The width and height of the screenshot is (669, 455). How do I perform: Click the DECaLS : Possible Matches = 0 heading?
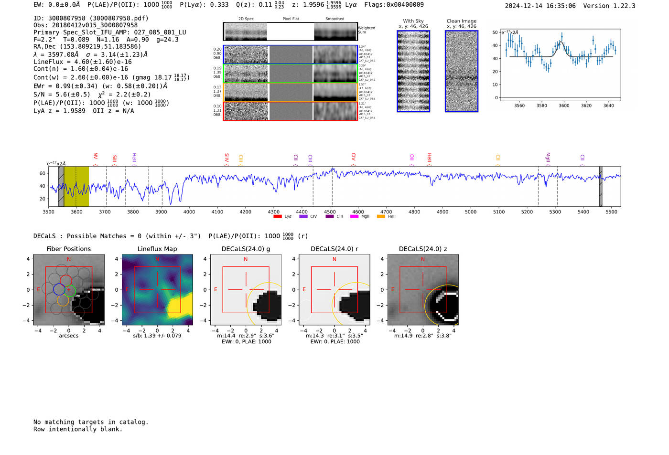click(x=117, y=236)
